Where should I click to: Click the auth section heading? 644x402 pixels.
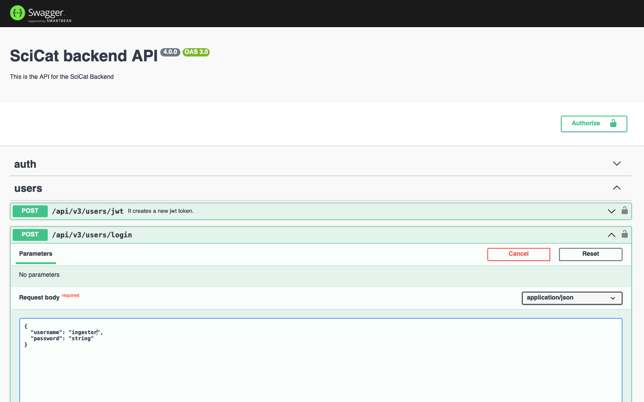25,164
